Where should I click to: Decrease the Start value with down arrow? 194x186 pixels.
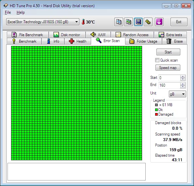coord(183,79)
